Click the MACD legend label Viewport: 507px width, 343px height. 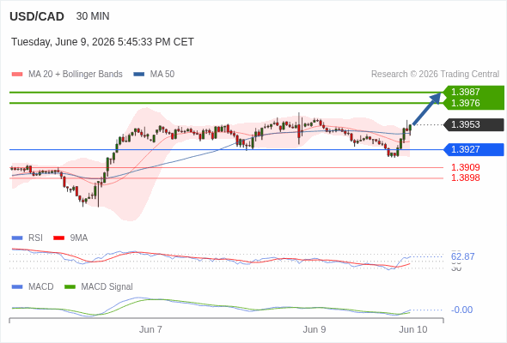(41, 287)
